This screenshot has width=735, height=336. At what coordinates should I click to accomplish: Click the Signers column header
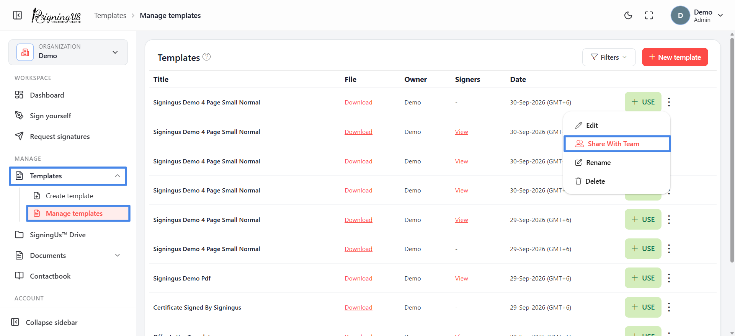tap(467, 79)
